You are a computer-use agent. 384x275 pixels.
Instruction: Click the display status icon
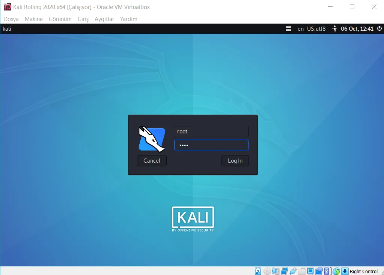(x=310, y=271)
